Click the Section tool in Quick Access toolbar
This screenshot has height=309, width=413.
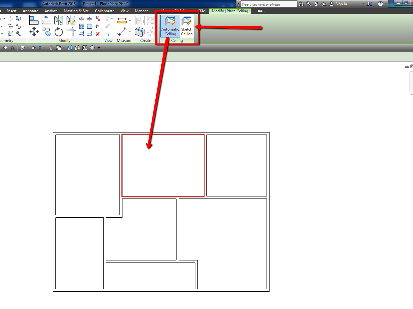(x=33, y=48)
